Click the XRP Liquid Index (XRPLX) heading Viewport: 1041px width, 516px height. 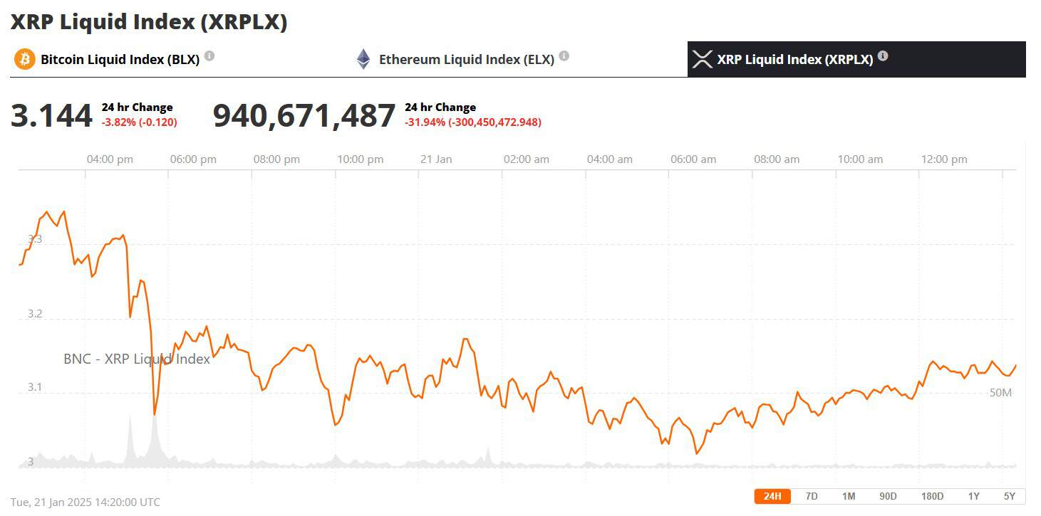tap(149, 21)
